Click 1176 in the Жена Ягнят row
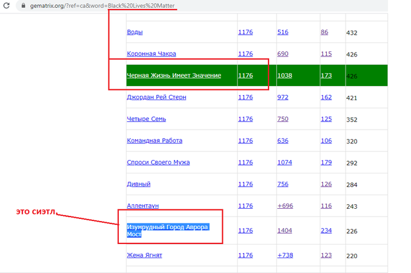This screenshot has height=273, width=411. point(245,256)
